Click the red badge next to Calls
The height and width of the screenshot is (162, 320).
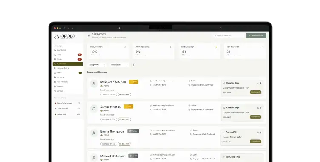point(80,55)
